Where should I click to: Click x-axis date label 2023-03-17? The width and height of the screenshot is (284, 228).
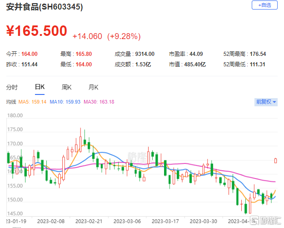coord(165,221)
